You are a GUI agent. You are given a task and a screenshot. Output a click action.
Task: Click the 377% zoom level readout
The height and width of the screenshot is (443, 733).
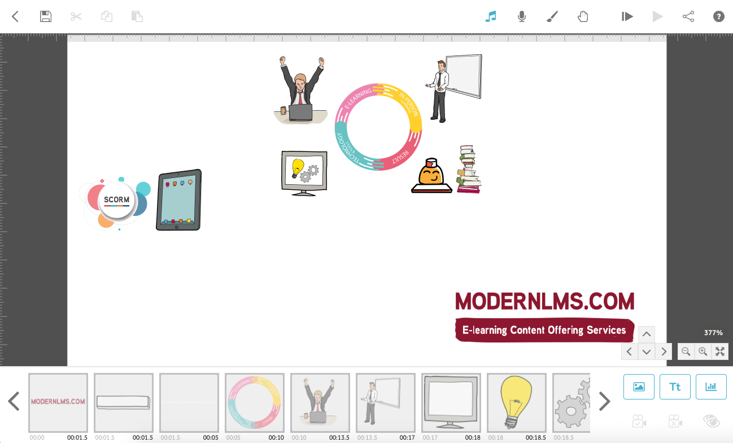[x=713, y=333]
